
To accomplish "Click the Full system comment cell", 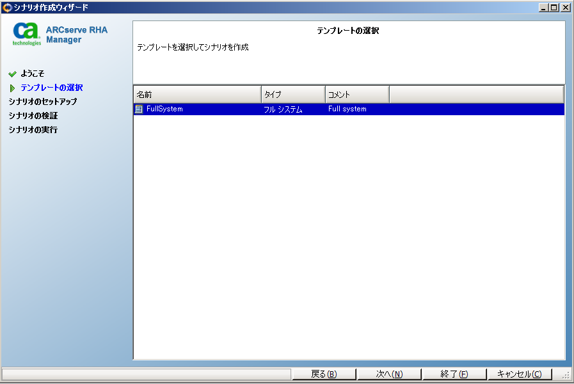I will (x=347, y=109).
